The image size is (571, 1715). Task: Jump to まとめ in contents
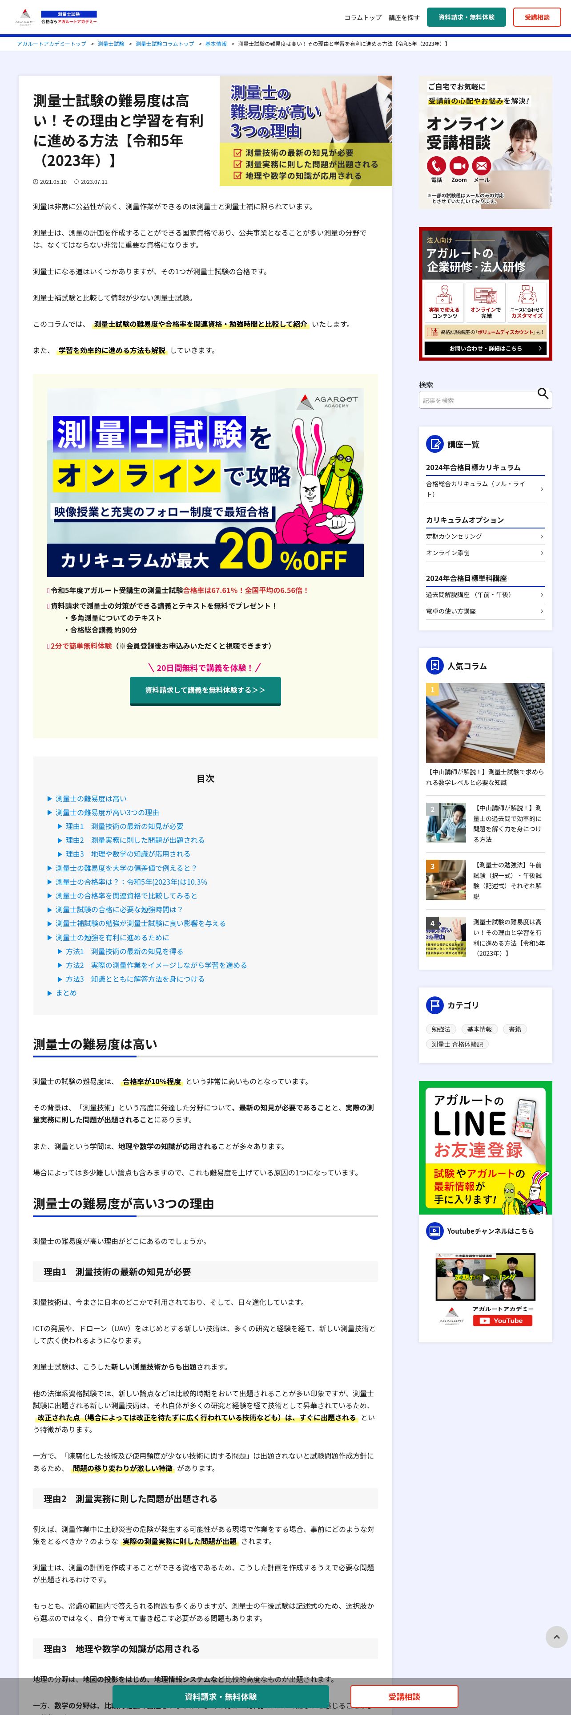click(66, 993)
